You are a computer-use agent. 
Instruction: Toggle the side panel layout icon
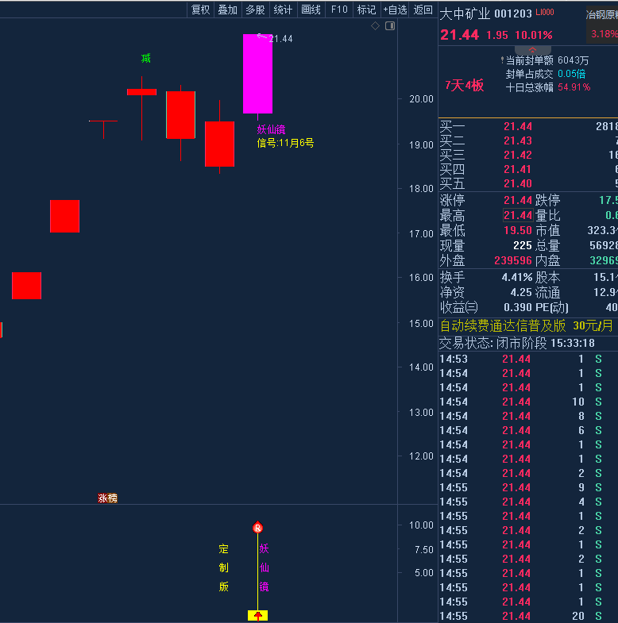click(389, 26)
